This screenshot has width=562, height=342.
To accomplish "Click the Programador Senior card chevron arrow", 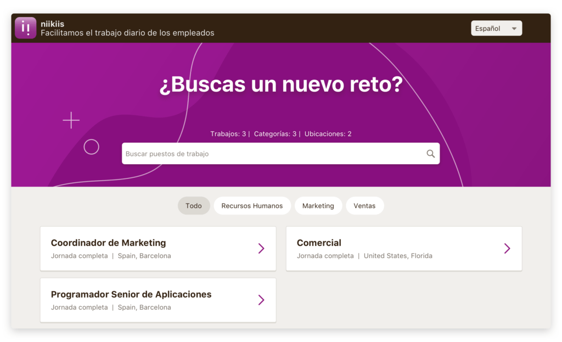I will [x=261, y=300].
